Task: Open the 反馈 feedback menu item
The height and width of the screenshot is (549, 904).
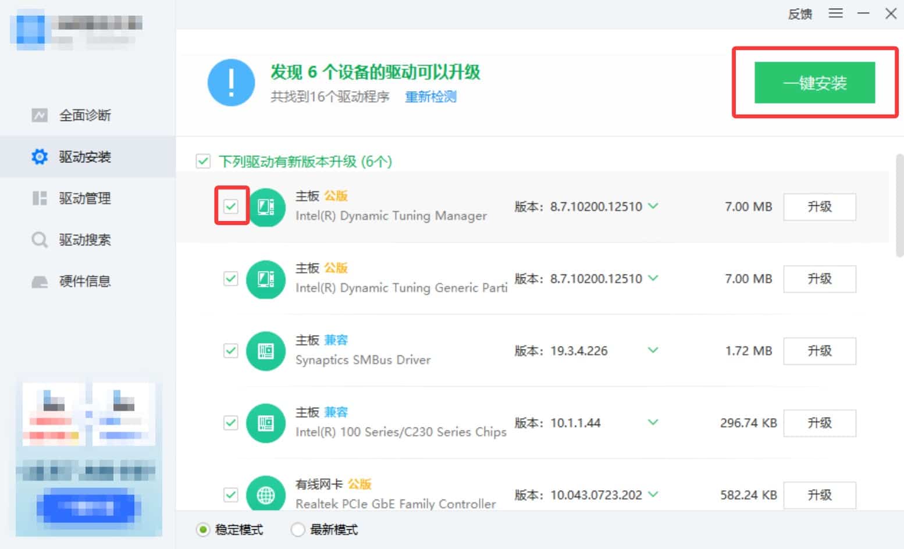Action: (799, 14)
